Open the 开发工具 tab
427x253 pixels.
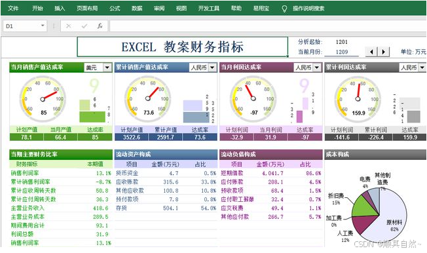point(209,8)
